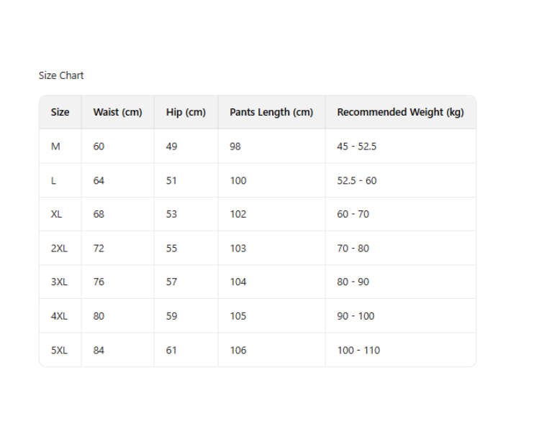This screenshot has width=547, height=431.
Task: Click waist value 84 in 5XL row
Action: click(99, 351)
